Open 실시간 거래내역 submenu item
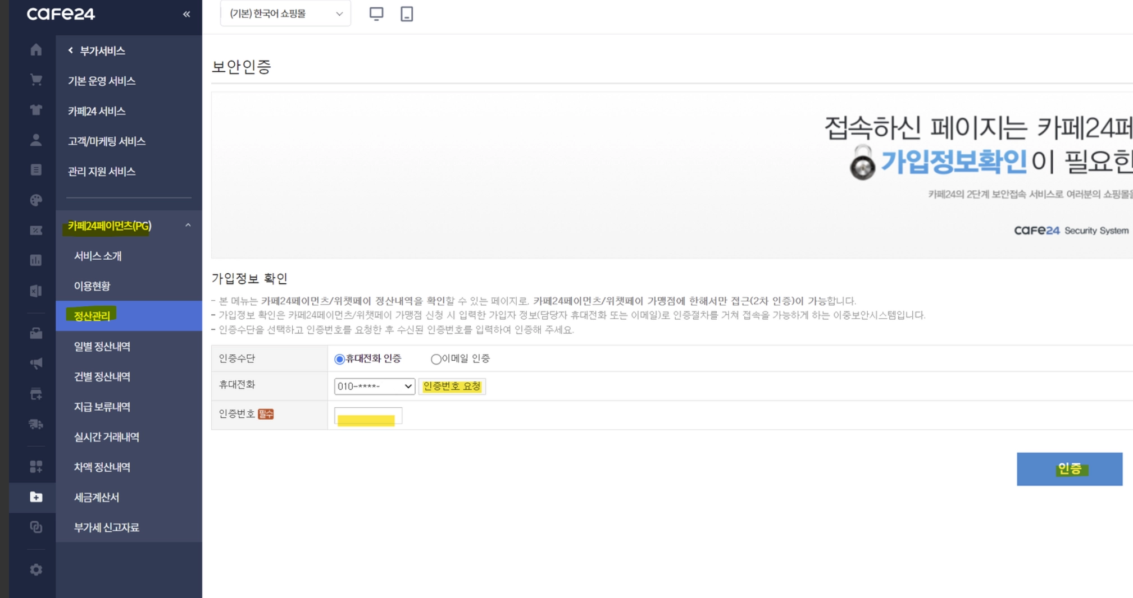This screenshot has width=1133, height=598. tap(107, 437)
